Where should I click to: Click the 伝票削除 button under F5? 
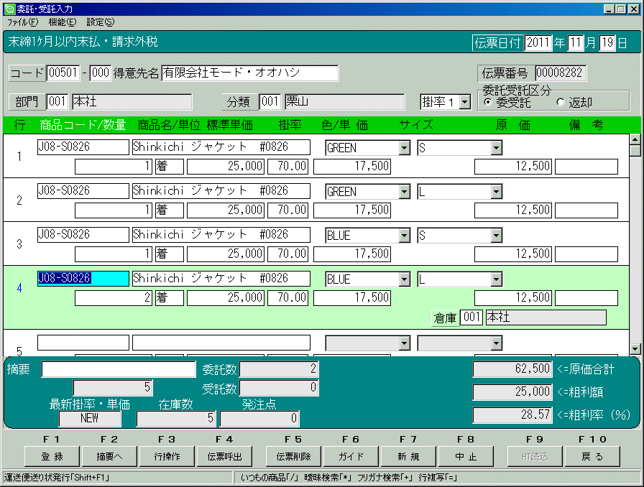(294, 457)
